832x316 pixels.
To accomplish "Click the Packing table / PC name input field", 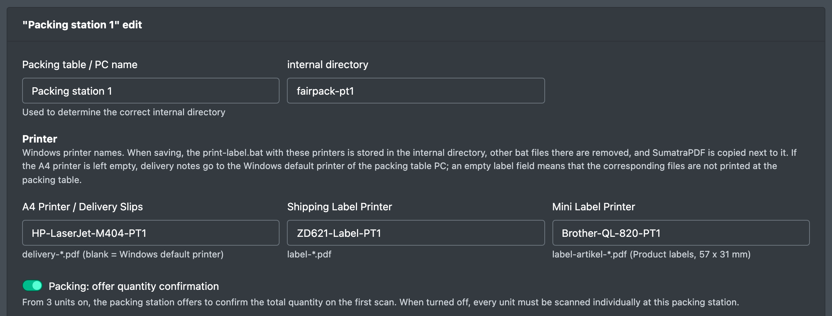I will (150, 91).
